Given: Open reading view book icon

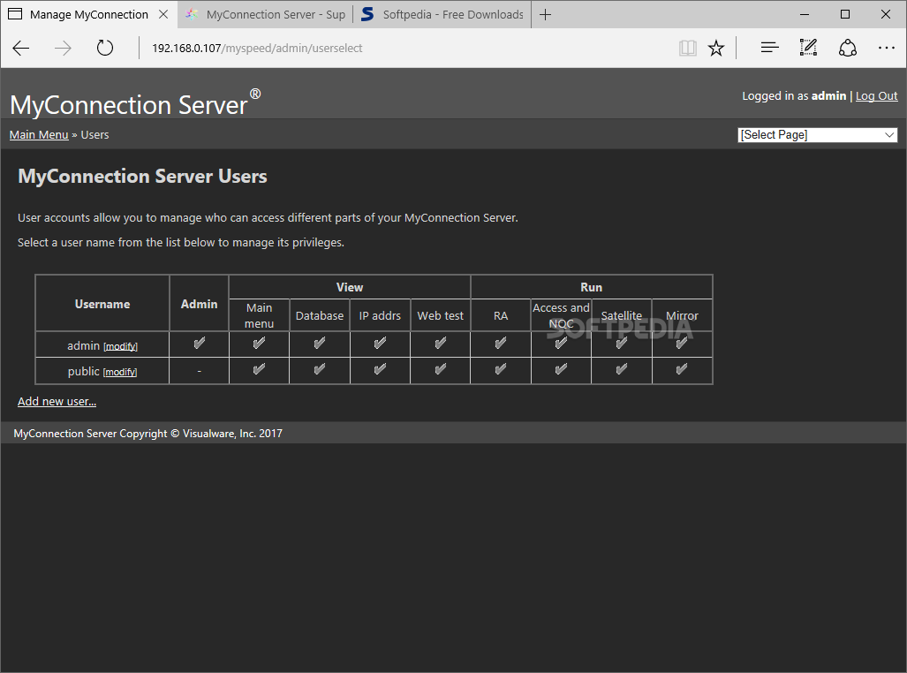Looking at the screenshot, I should [687, 48].
